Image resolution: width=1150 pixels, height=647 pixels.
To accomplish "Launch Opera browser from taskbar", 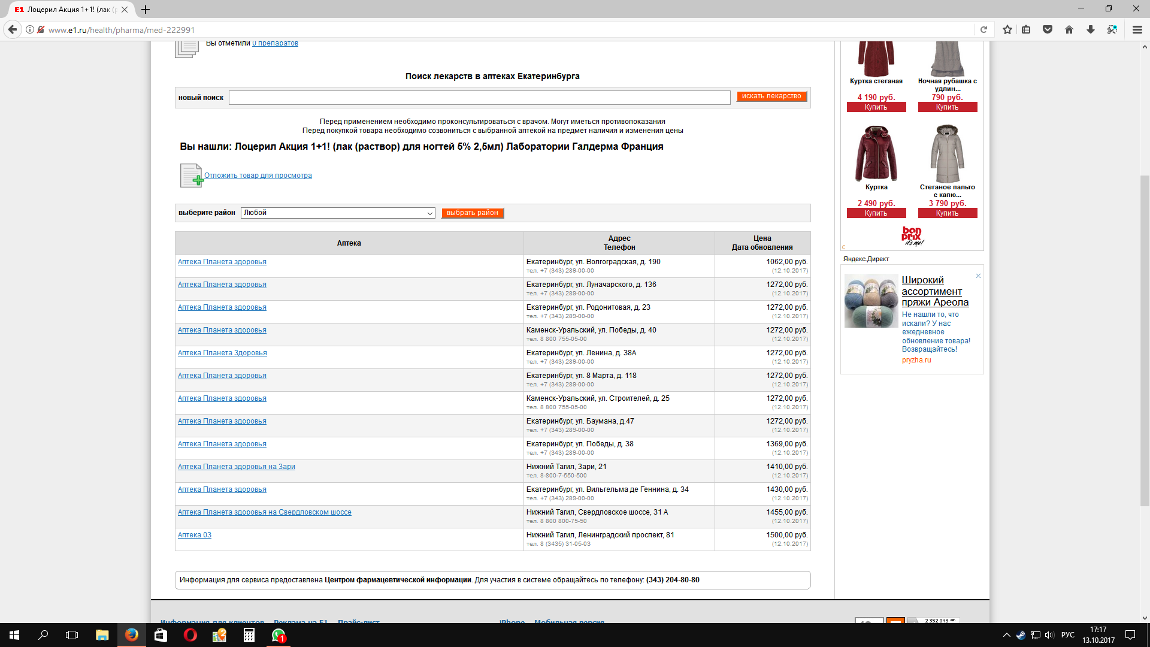I will tap(190, 635).
